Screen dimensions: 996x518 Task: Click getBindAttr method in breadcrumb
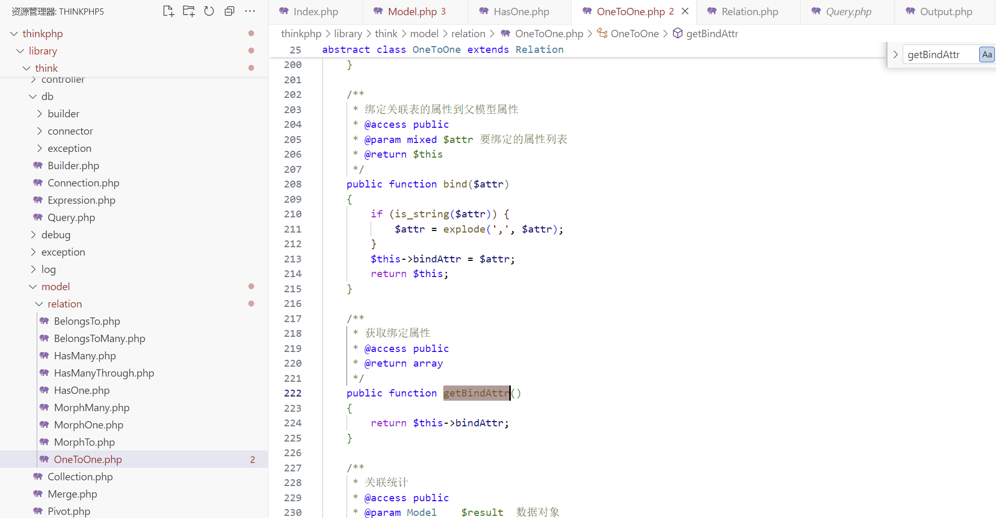click(x=712, y=34)
